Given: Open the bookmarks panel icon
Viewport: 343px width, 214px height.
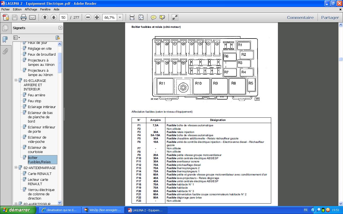Looking at the screenshot, I should [x=5, y=40].
